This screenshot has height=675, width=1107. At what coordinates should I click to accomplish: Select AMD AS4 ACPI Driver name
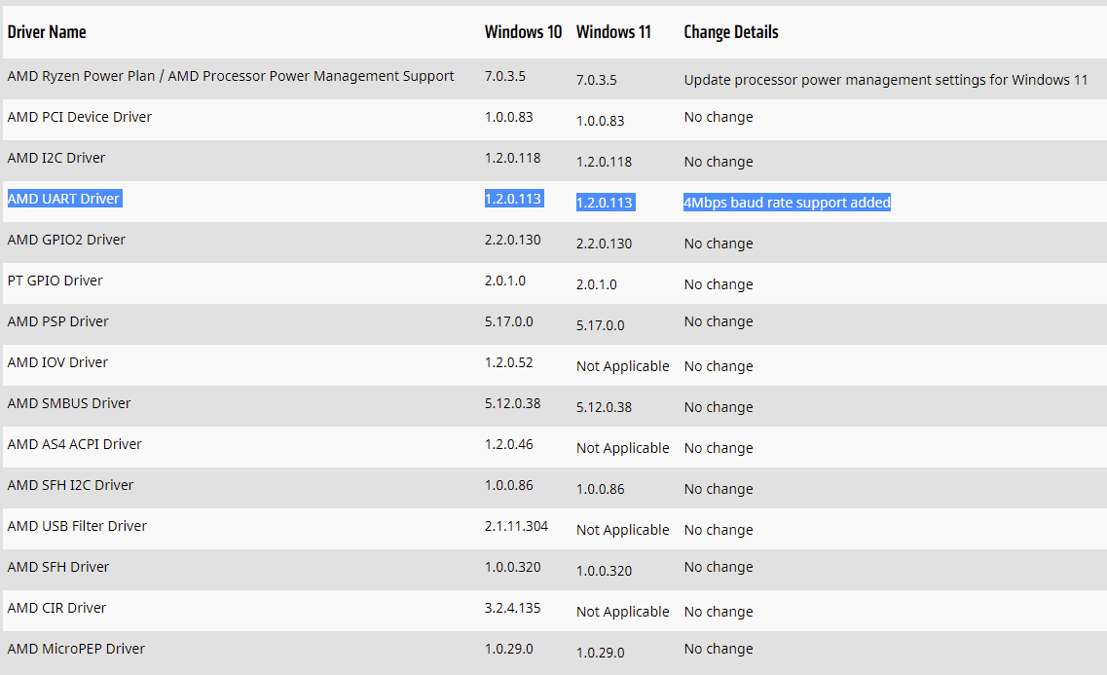pos(74,445)
